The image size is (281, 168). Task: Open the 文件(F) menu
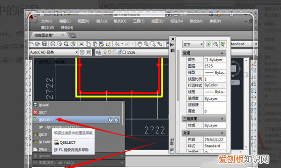(x=46, y=21)
